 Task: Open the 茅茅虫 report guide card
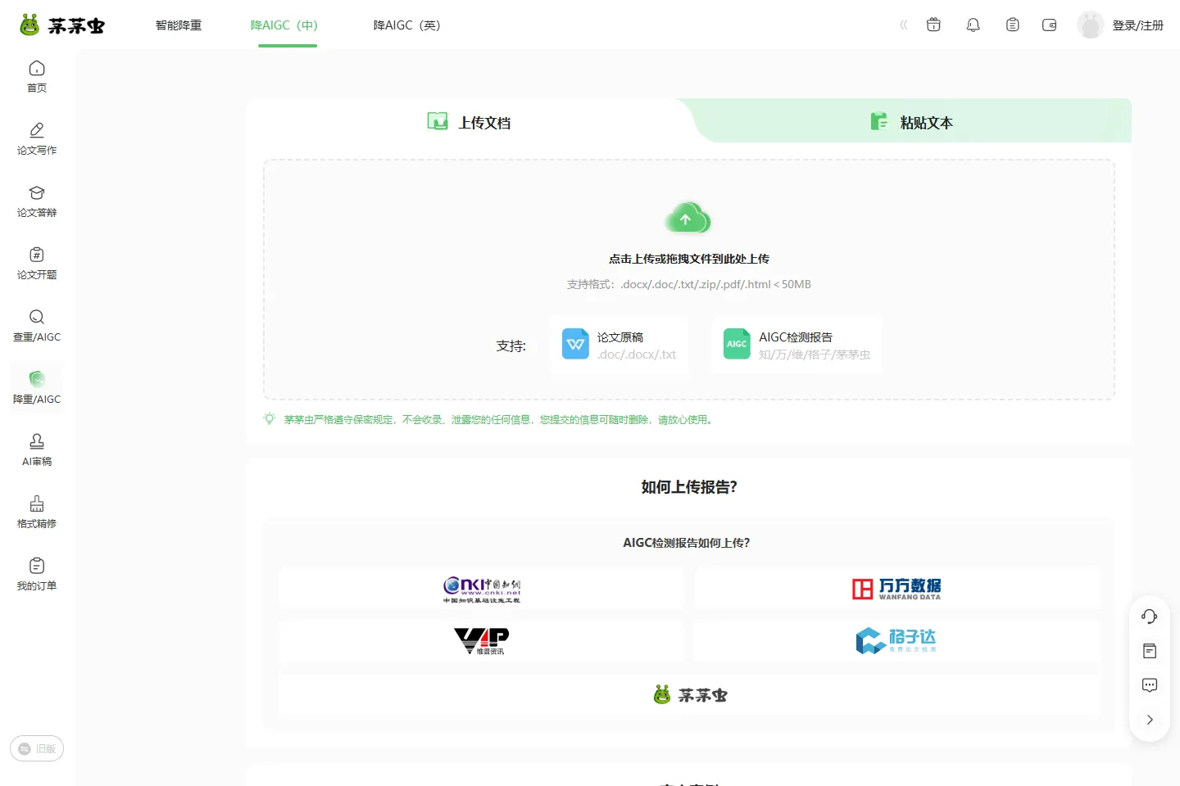point(689,695)
